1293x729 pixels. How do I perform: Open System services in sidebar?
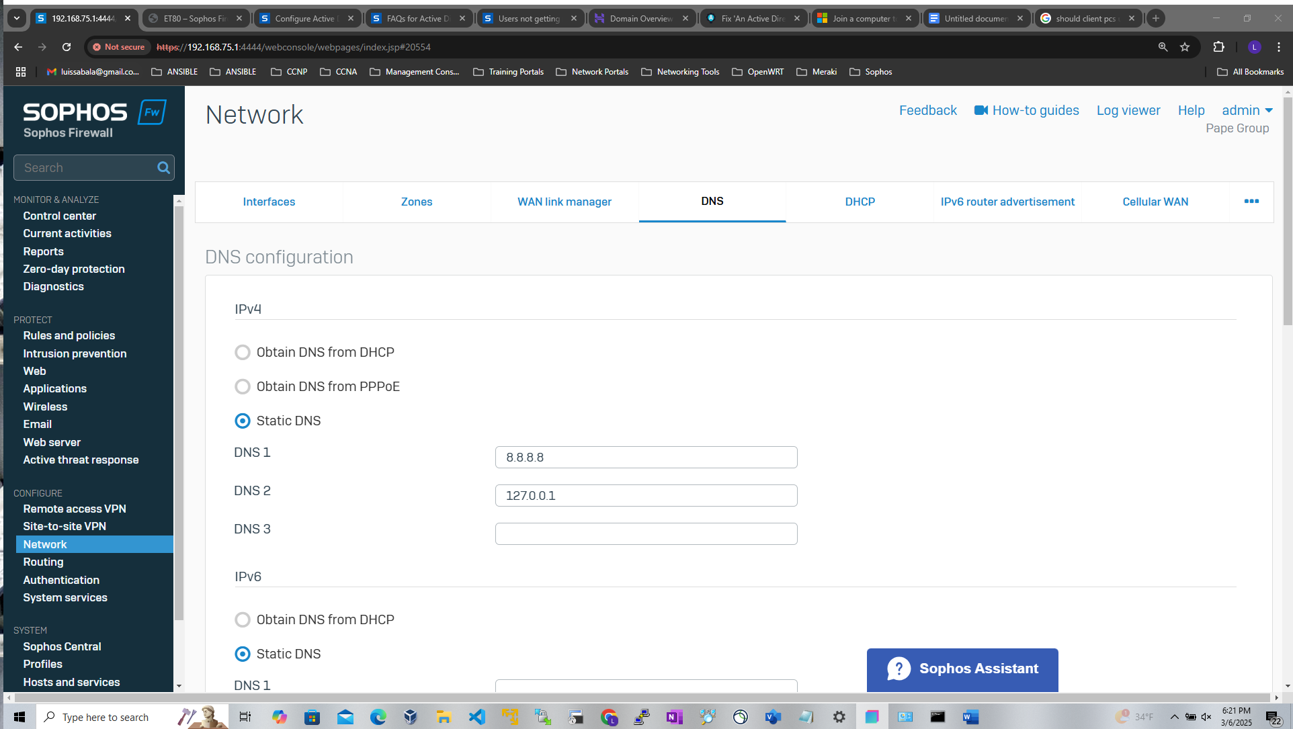[65, 598]
